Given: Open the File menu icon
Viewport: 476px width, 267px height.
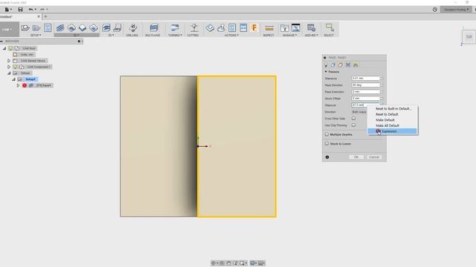Looking at the screenshot, I should pyautogui.click(x=7, y=10).
